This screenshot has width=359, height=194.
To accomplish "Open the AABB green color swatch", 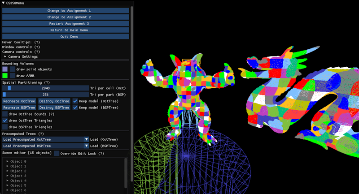I will pyautogui.click(x=5, y=76).
